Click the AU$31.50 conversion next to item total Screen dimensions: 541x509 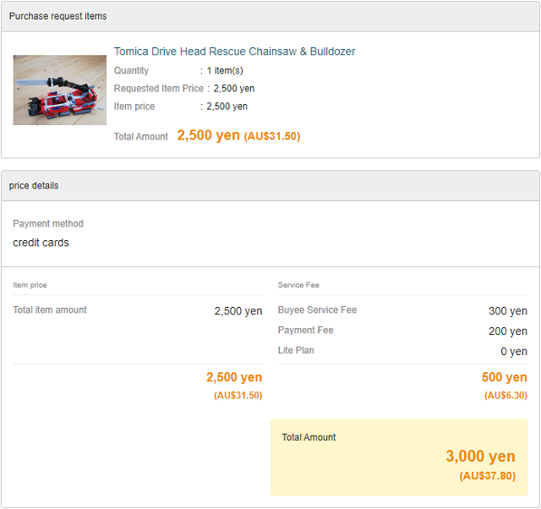click(x=272, y=136)
